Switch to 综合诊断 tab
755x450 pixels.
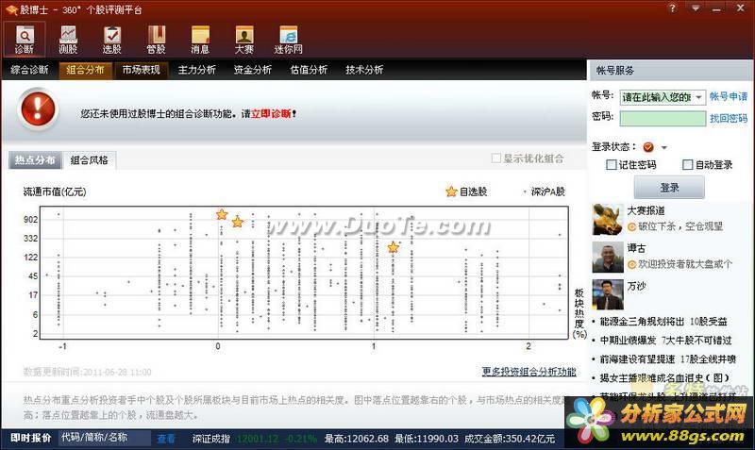pos(29,70)
